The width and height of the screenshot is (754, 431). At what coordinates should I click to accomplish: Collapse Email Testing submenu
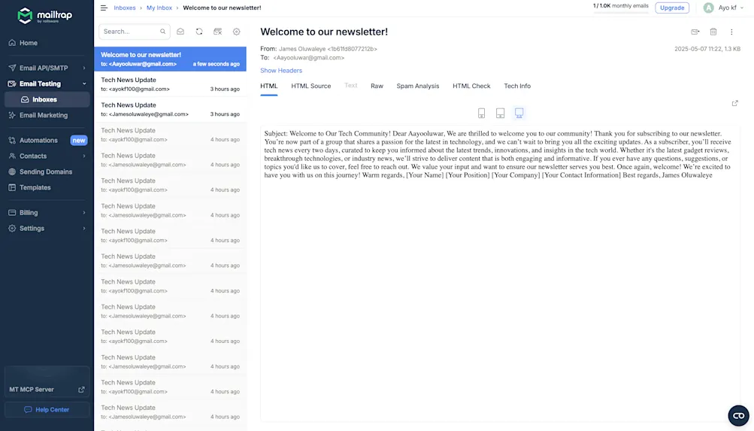point(84,83)
